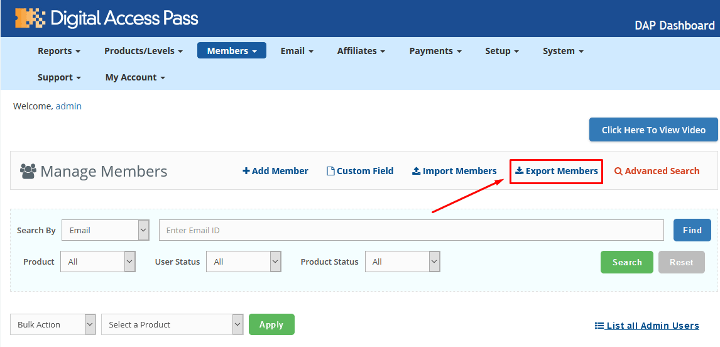Click the Digital Access Pass logo icon
The image size is (720, 347).
point(30,18)
